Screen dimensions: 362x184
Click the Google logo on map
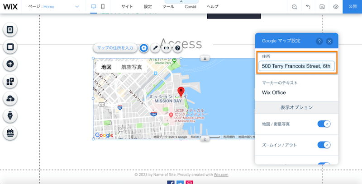pos(104,135)
